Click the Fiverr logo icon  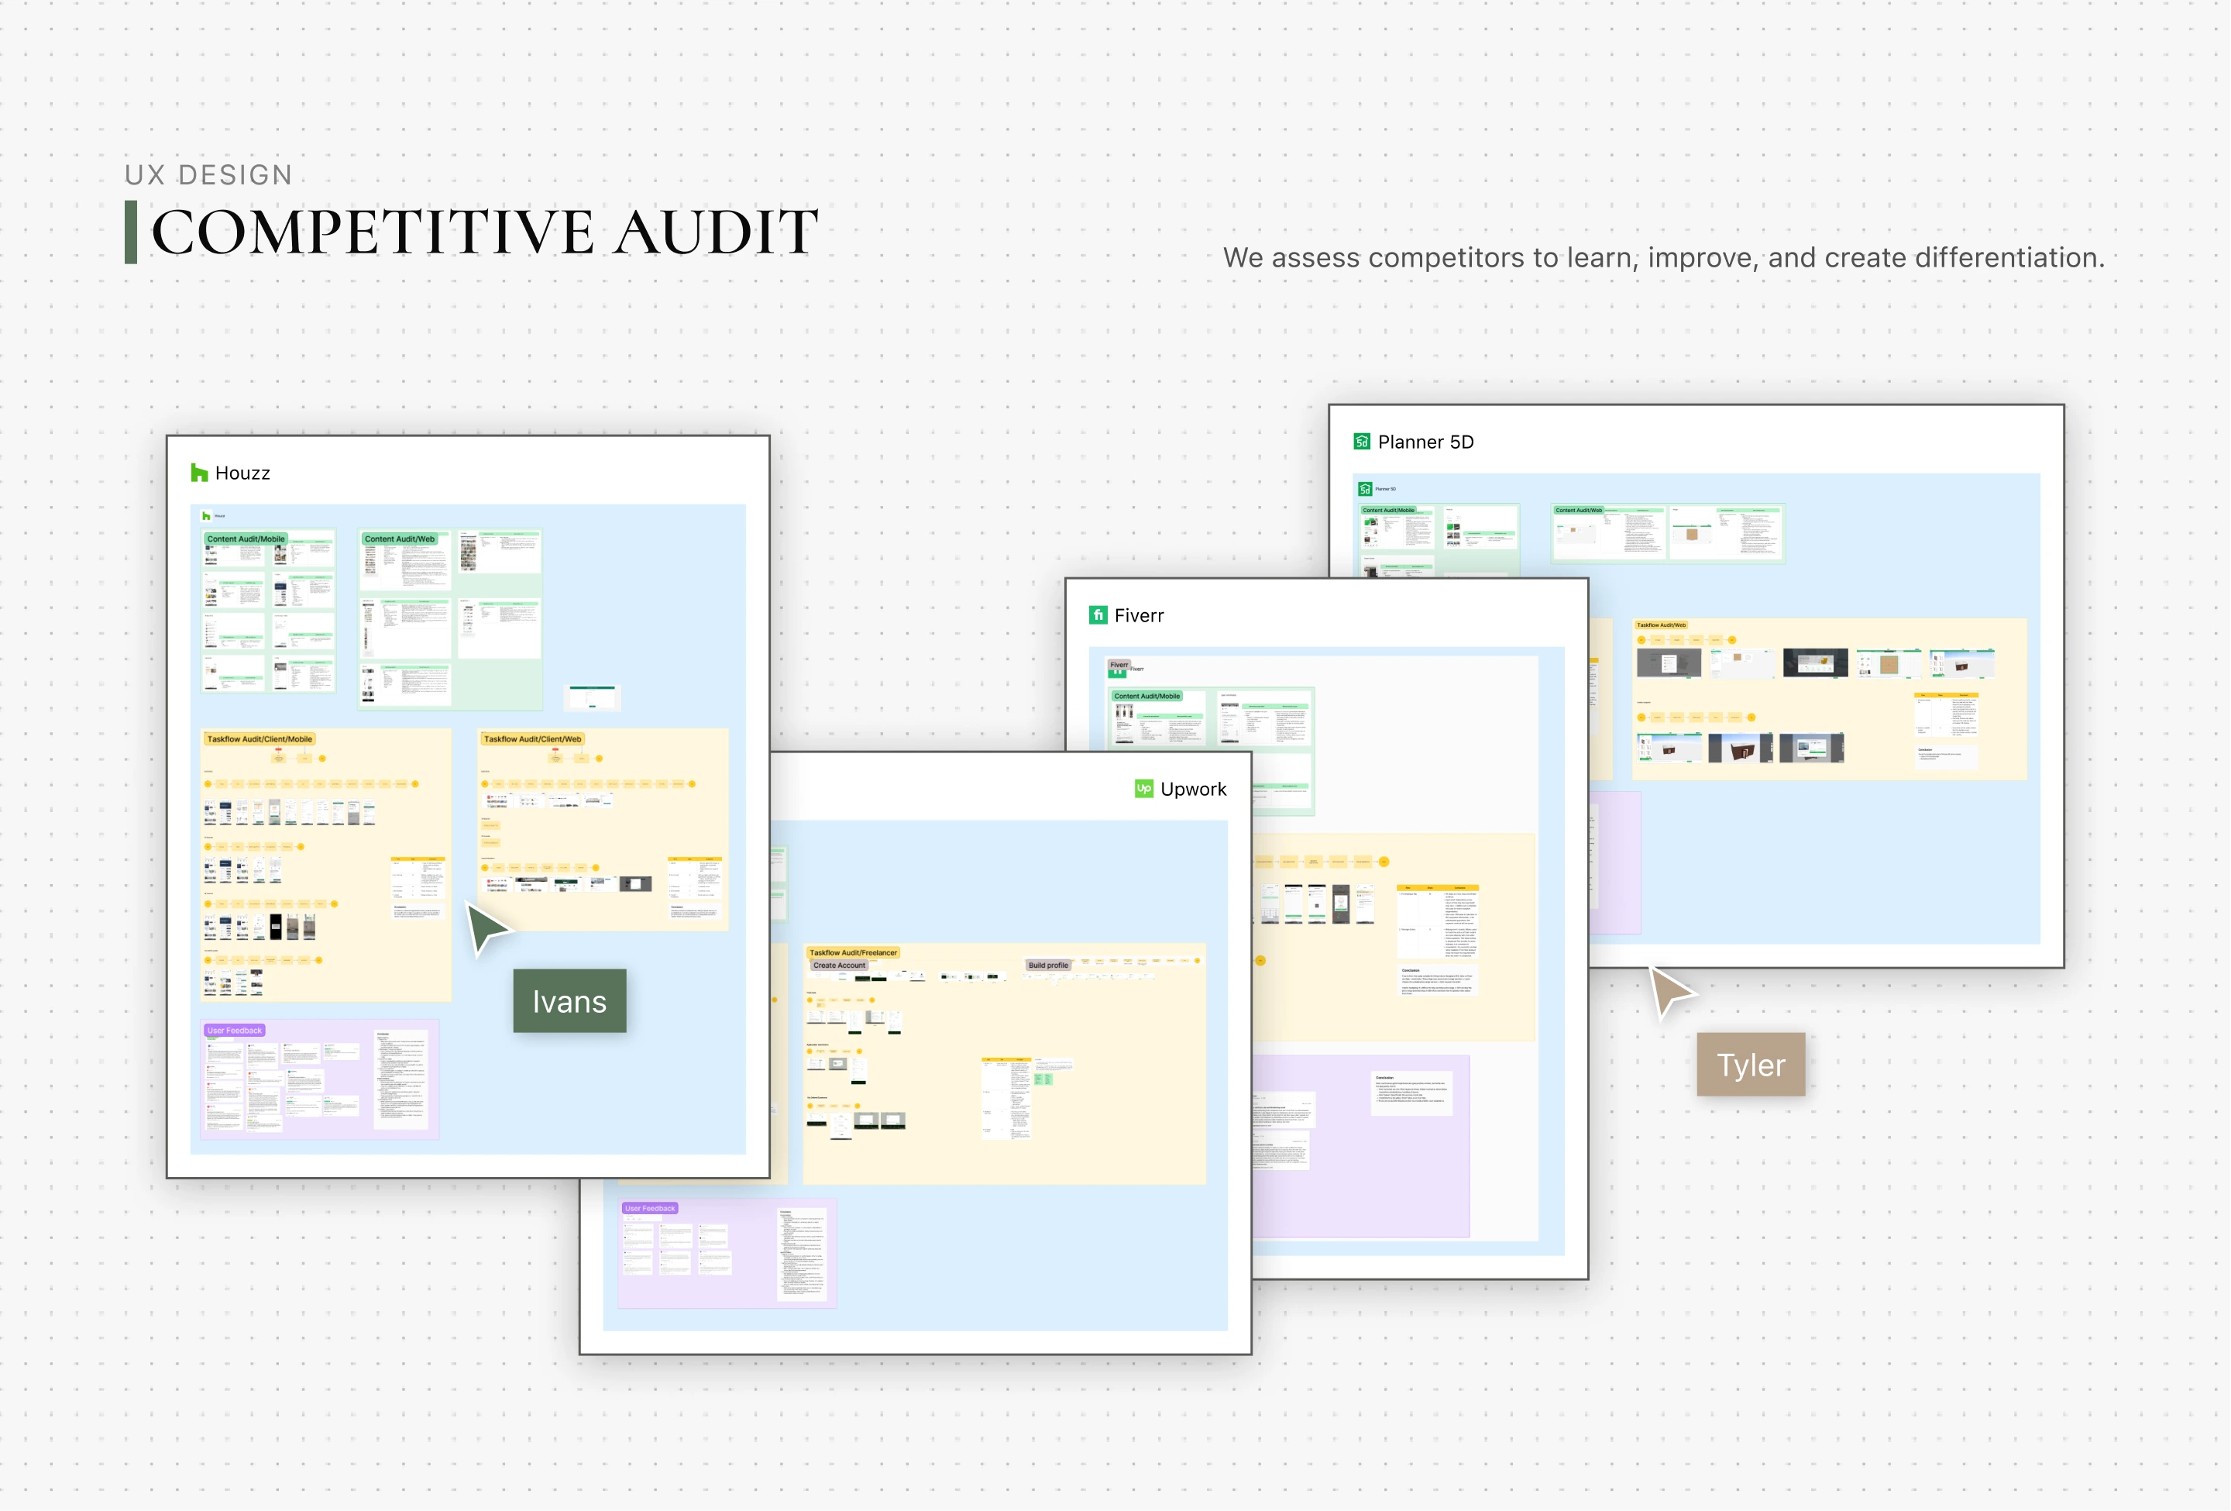coord(1097,615)
